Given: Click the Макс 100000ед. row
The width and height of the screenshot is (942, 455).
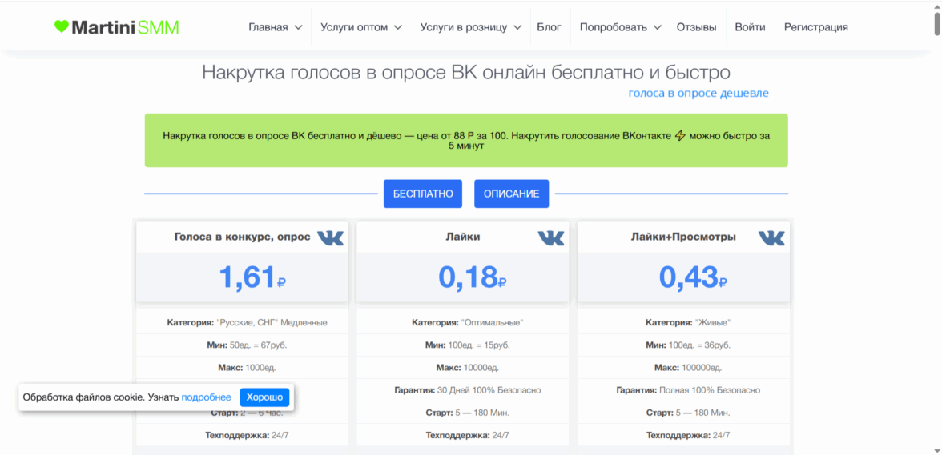Looking at the screenshot, I should click(684, 368).
